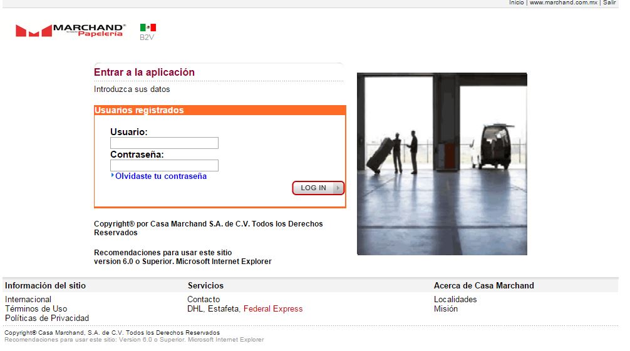Open the Estafeta link
The height and width of the screenshot is (351, 630).
coord(224,308)
